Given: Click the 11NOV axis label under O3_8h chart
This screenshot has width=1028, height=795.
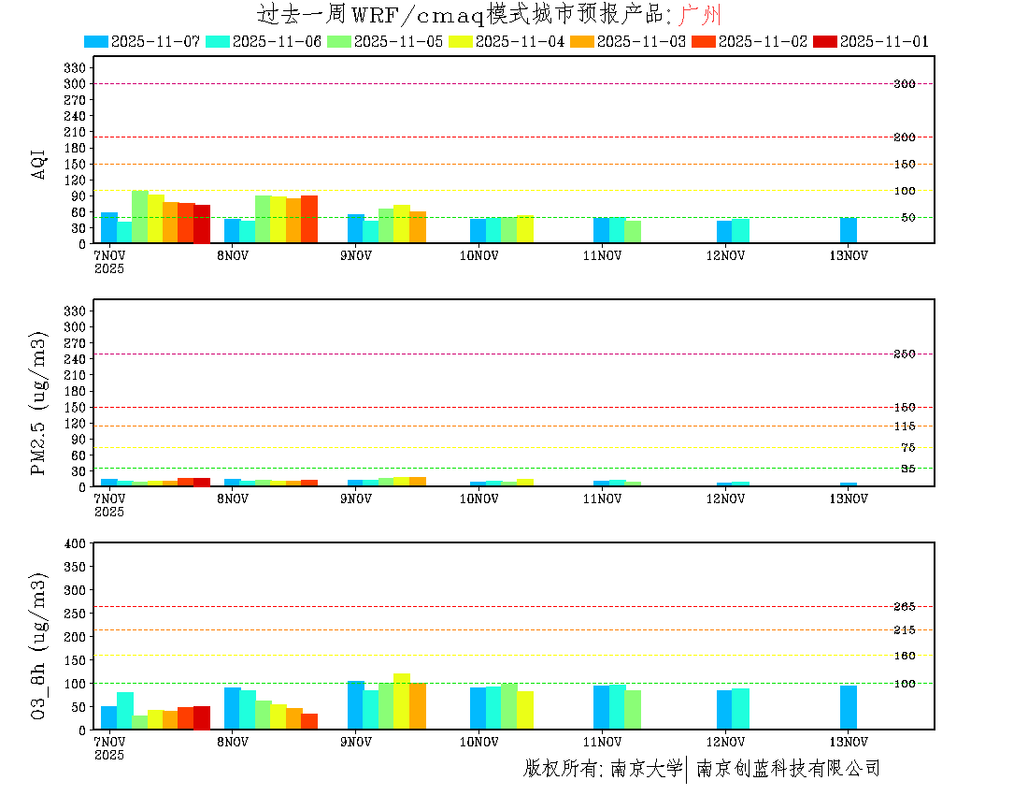Looking at the screenshot, I should click(x=602, y=742).
